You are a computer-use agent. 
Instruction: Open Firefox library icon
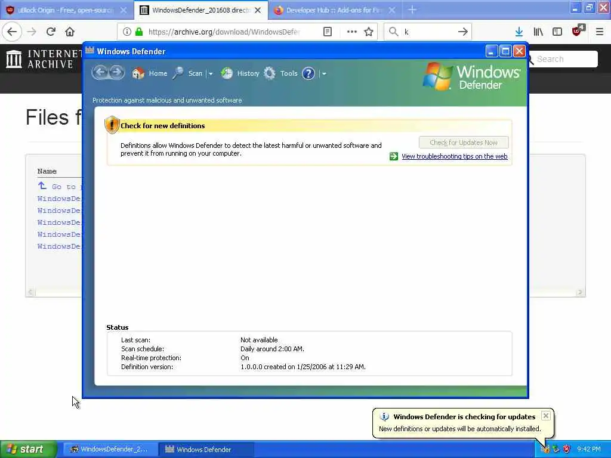pyautogui.click(x=538, y=32)
